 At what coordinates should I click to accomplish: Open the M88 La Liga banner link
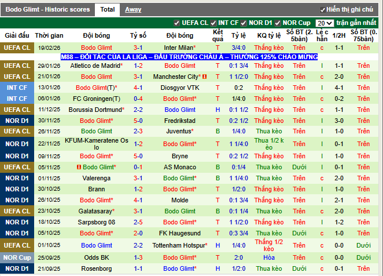(x=189, y=57)
